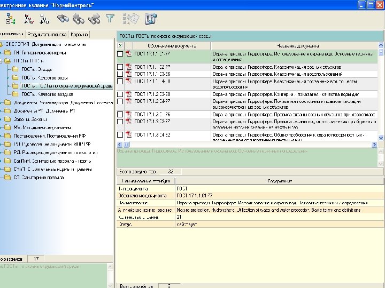This screenshot has width=385, height=288.
Task: Click the collapse all branches toolbar icon
Action: click(45, 19)
